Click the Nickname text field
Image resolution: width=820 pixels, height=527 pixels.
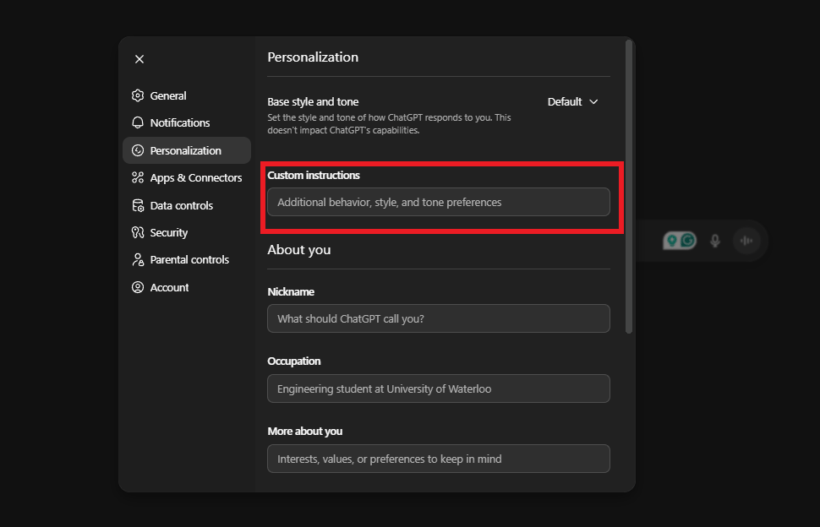438,318
